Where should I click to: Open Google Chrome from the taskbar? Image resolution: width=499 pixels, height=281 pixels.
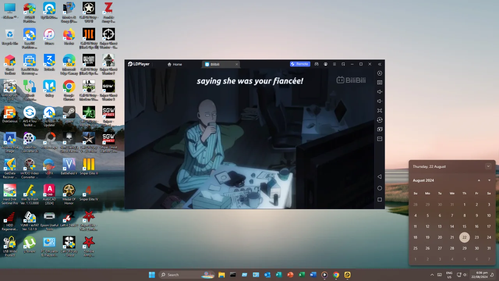(x=336, y=275)
